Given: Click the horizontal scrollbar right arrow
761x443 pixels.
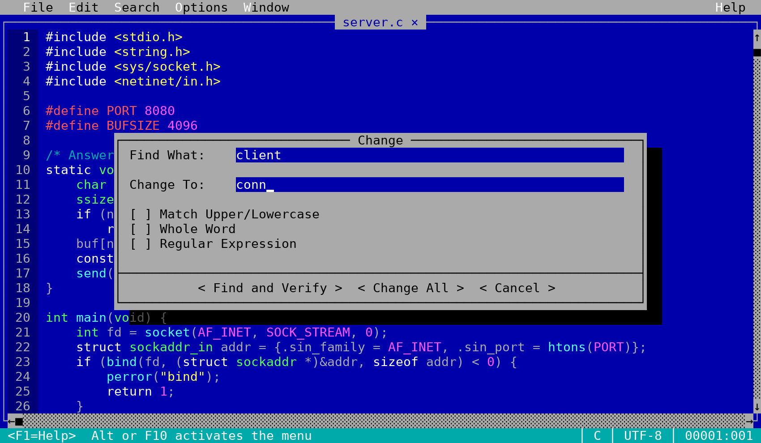Looking at the screenshot, I should pyautogui.click(x=749, y=422).
